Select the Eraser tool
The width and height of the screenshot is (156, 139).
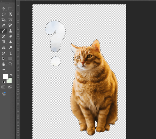tap(10, 37)
